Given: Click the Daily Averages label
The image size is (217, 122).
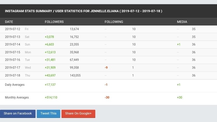Looking at the screenshot, I should (x=15, y=85).
